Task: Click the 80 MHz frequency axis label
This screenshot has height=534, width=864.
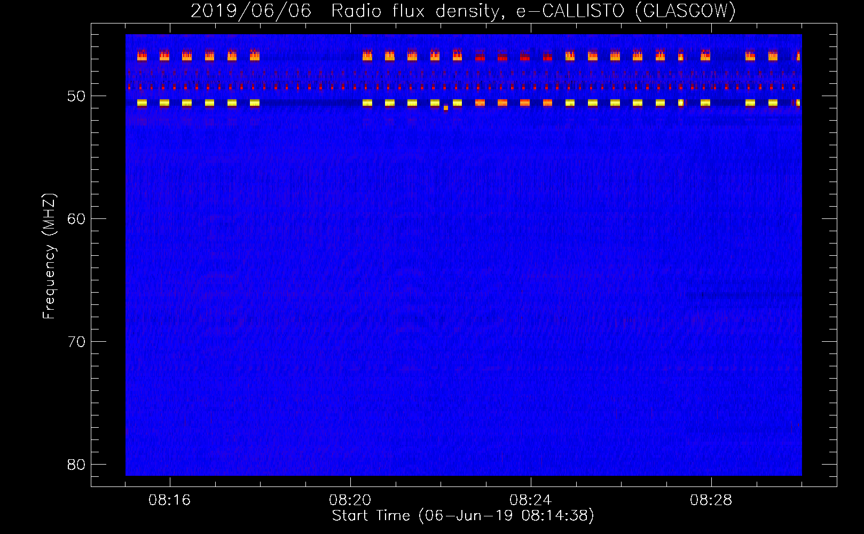Action: tap(76, 465)
